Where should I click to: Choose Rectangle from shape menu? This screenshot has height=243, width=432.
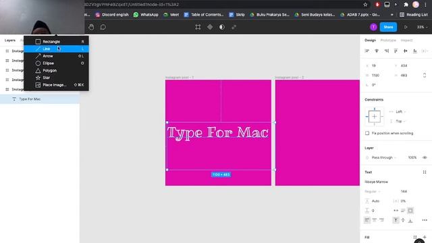(x=56, y=42)
